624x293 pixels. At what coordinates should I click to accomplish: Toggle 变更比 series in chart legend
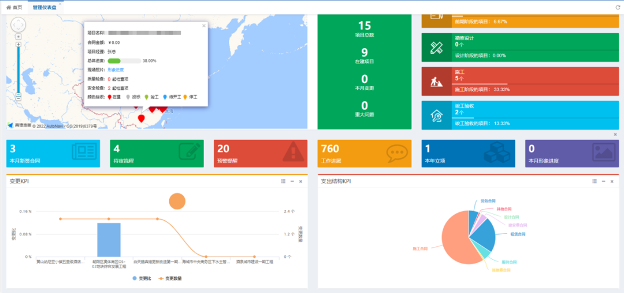coord(142,279)
